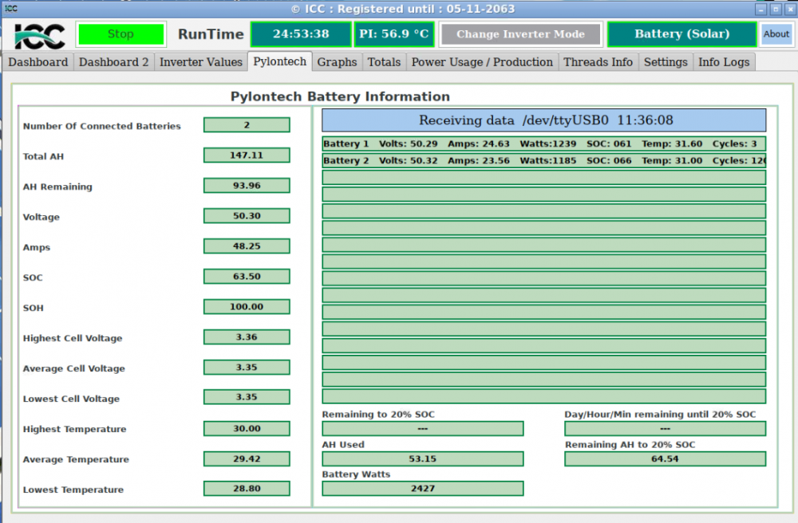Switch to the Threads Info tab
This screenshot has height=523, width=798.
(x=598, y=62)
